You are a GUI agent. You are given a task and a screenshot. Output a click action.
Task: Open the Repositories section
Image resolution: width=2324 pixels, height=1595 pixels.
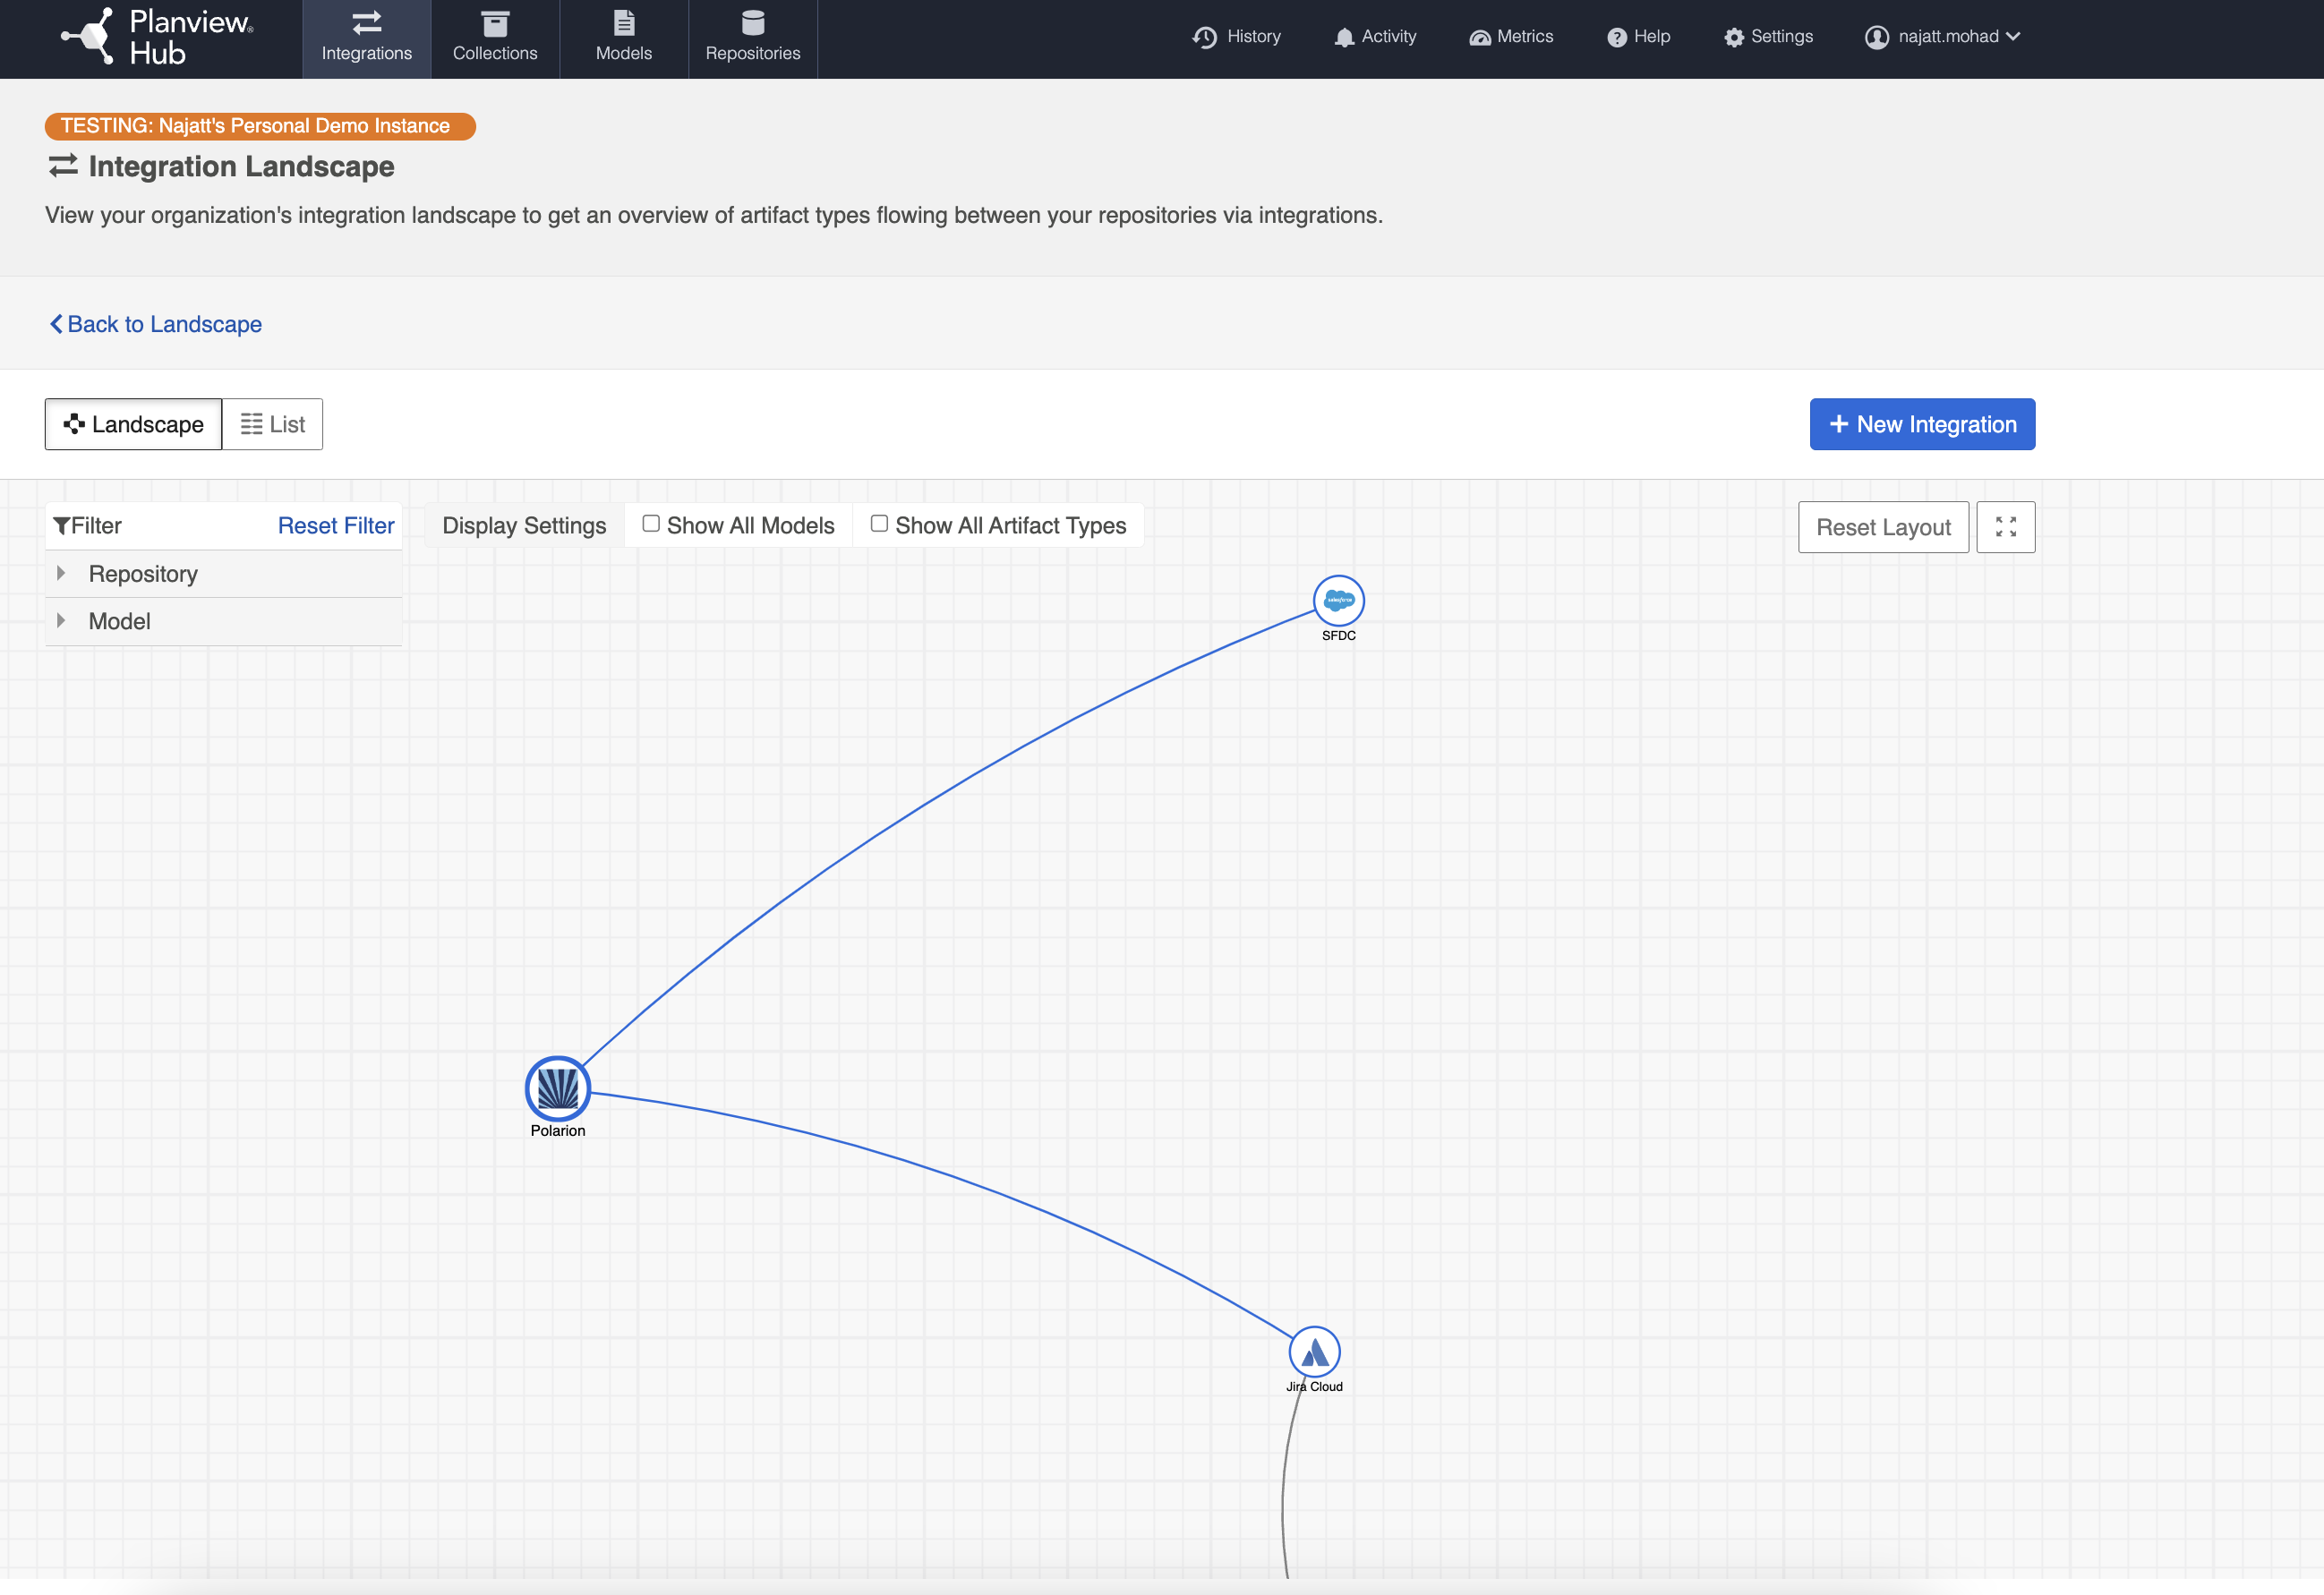(753, 38)
